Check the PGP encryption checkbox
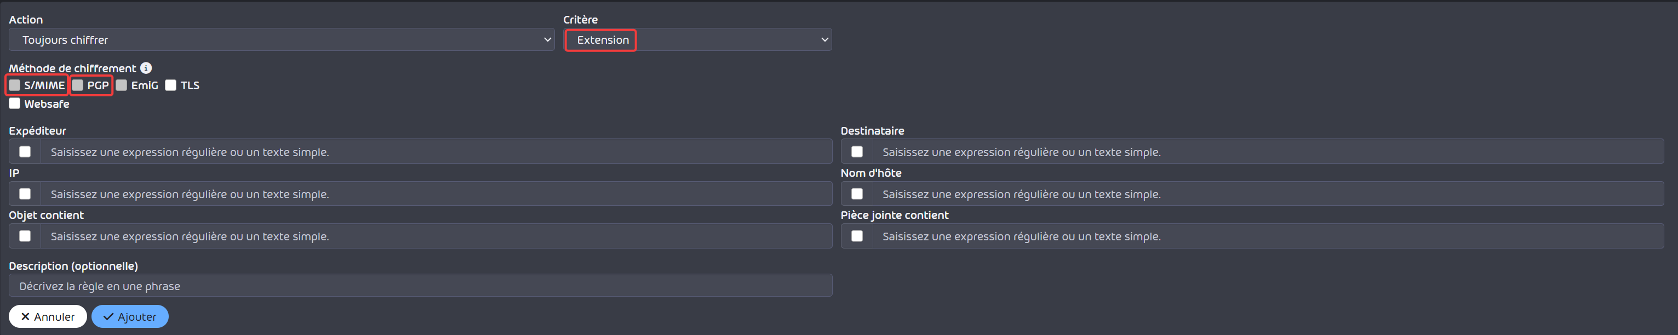 [x=77, y=85]
